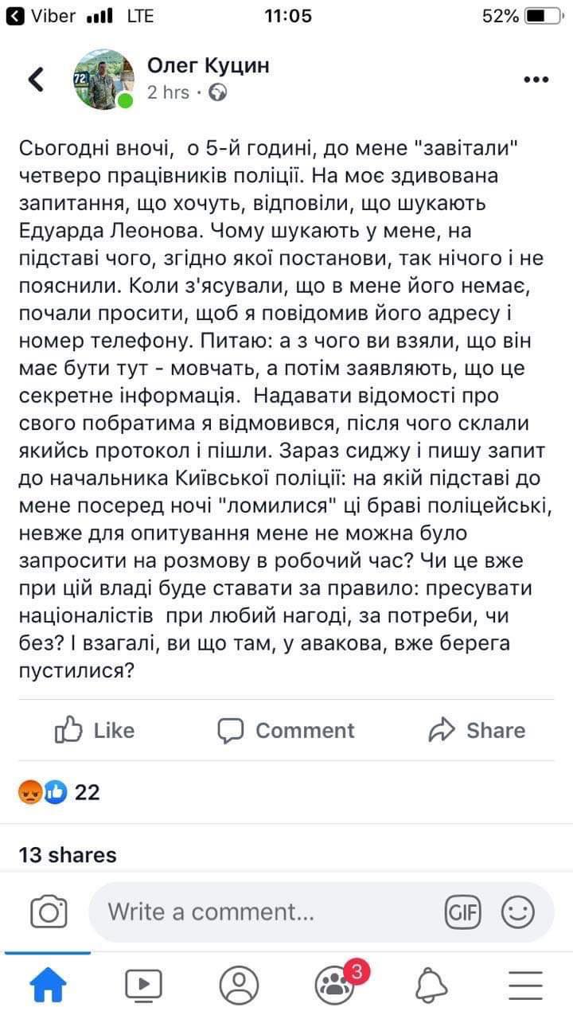The image size is (573, 1019).
Task: Tap the Comment button
Action: tap(286, 730)
